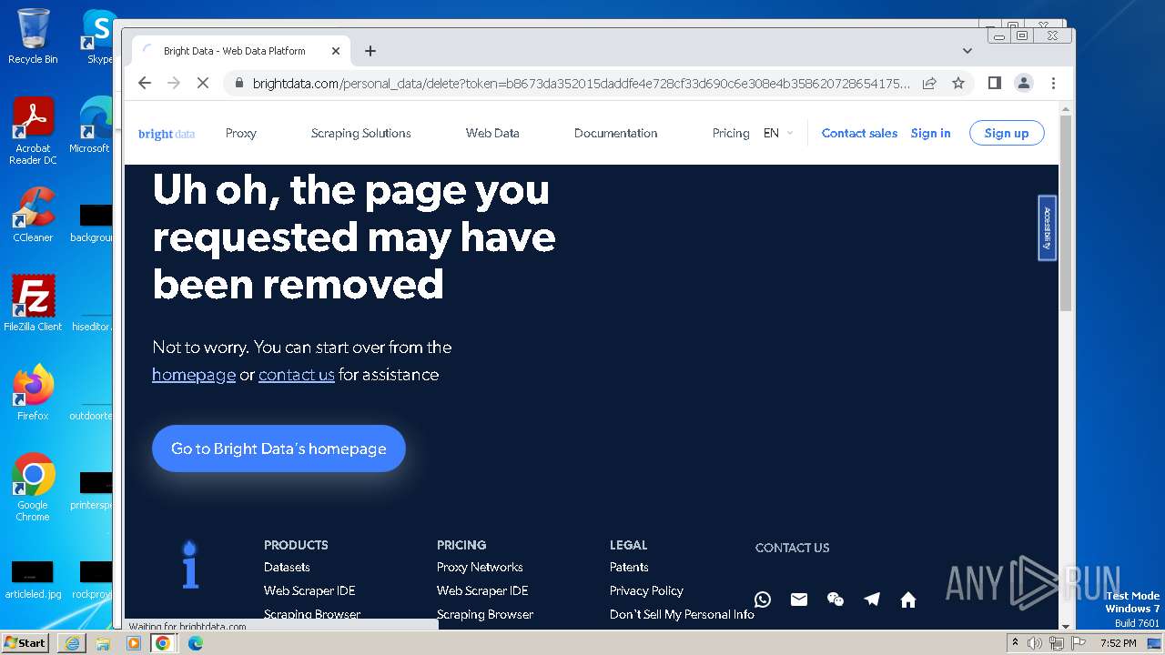This screenshot has width=1165, height=655.
Task: Click the Sign in link
Action: pos(930,133)
